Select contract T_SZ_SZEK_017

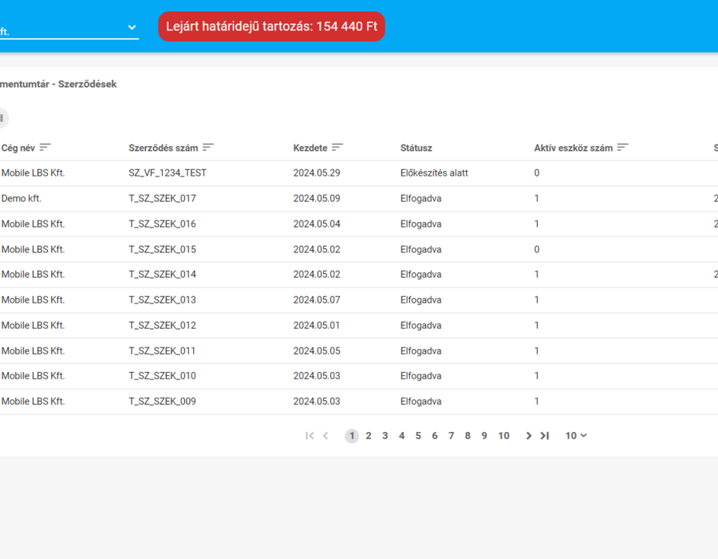(x=162, y=198)
